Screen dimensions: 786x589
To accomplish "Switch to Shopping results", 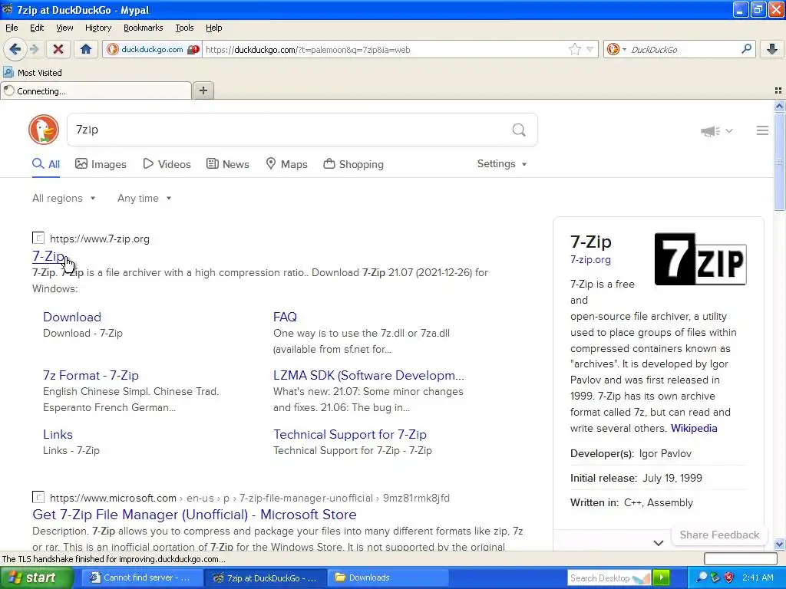I will pos(353,164).
